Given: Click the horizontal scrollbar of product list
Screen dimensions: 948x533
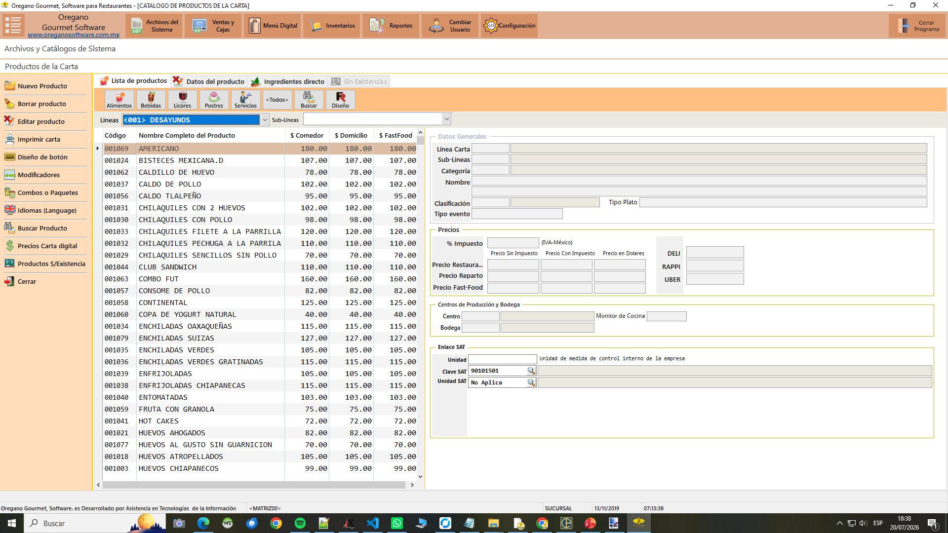Looking at the screenshot, I should pyautogui.click(x=254, y=485).
